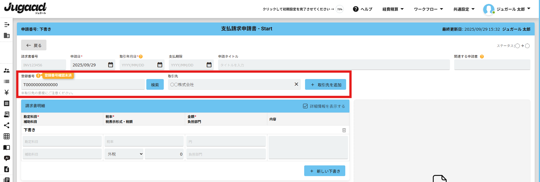Click the people icon in the sidebar
This screenshot has width=540, height=182.
[6, 71]
